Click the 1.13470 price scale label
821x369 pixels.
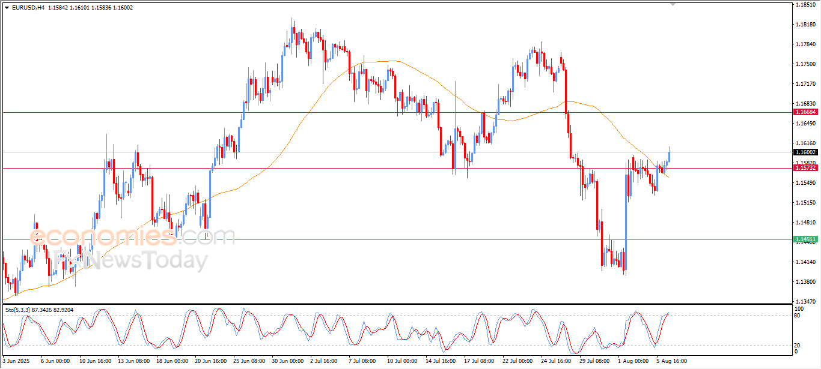click(x=805, y=302)
